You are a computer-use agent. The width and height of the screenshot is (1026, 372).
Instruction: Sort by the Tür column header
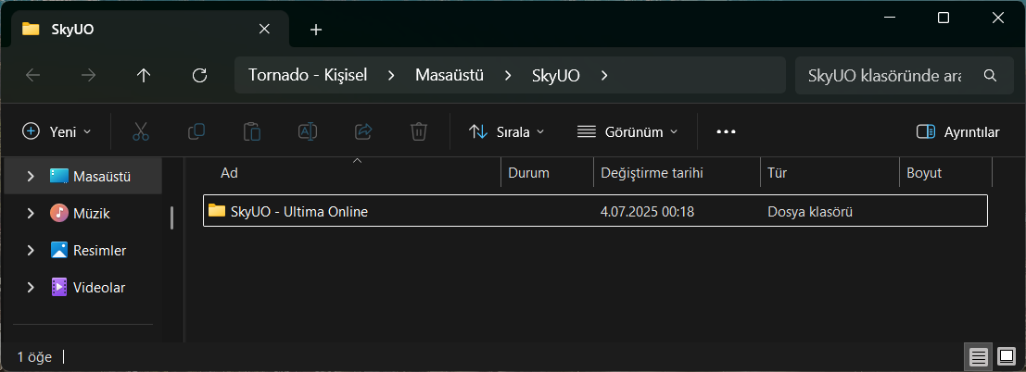click(x=830, y=173)
